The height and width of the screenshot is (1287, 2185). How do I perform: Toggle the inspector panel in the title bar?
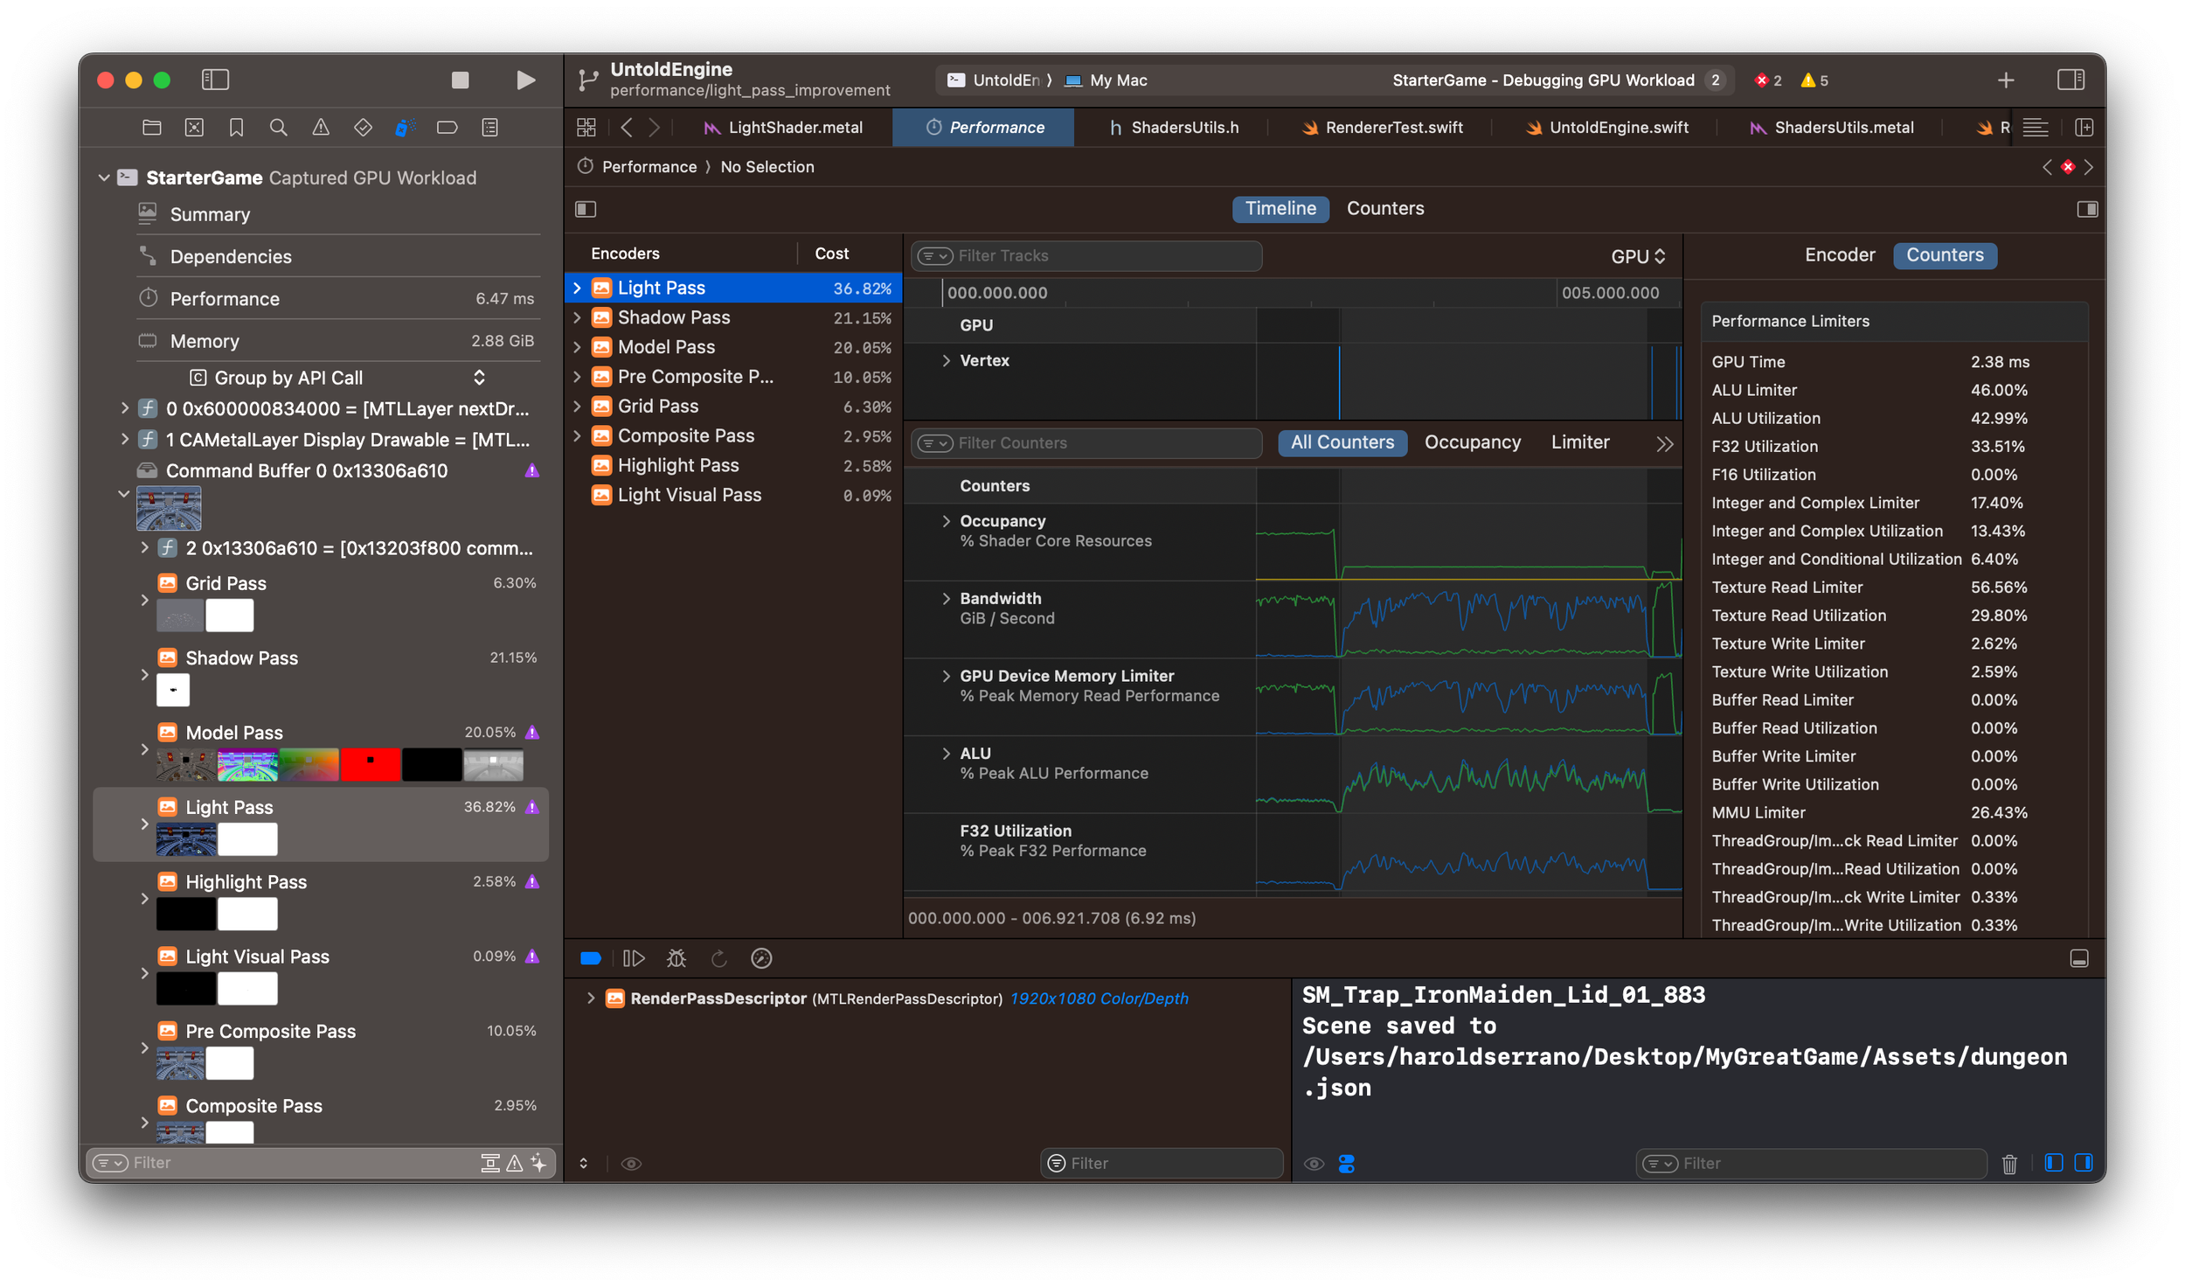click(2071, 80)
